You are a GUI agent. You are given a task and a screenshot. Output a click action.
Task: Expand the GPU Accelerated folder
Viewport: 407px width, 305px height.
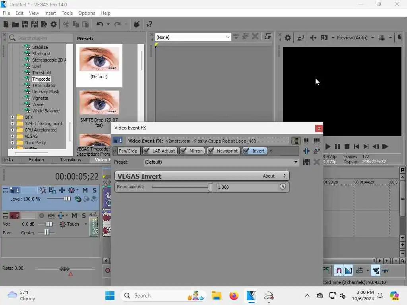[12, 130]
